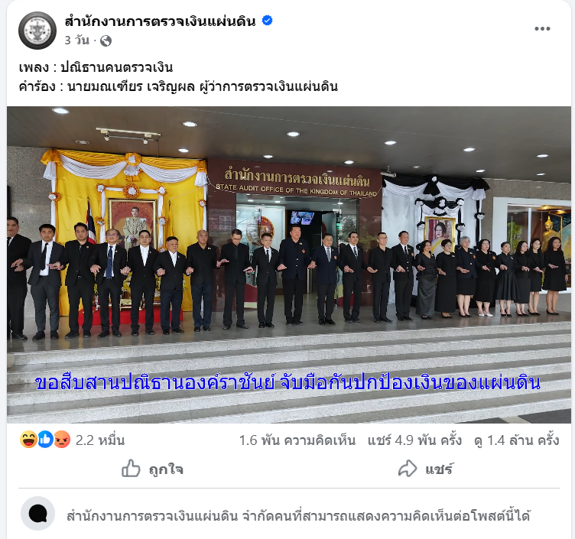Click the blue Thai subtitle overlay on video

coord(287,383)
